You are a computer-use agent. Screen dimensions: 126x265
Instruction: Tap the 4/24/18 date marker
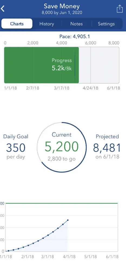(x=90, y=88)
